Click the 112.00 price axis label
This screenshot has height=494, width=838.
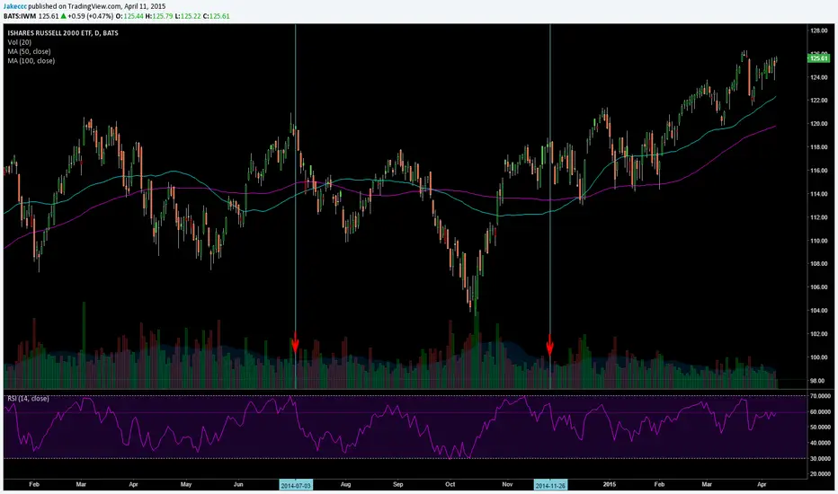(819, 217)
